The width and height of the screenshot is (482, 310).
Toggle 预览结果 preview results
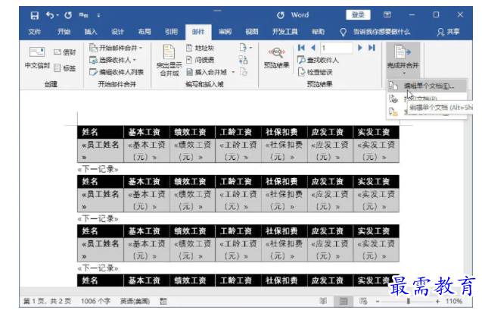point(277,58)
